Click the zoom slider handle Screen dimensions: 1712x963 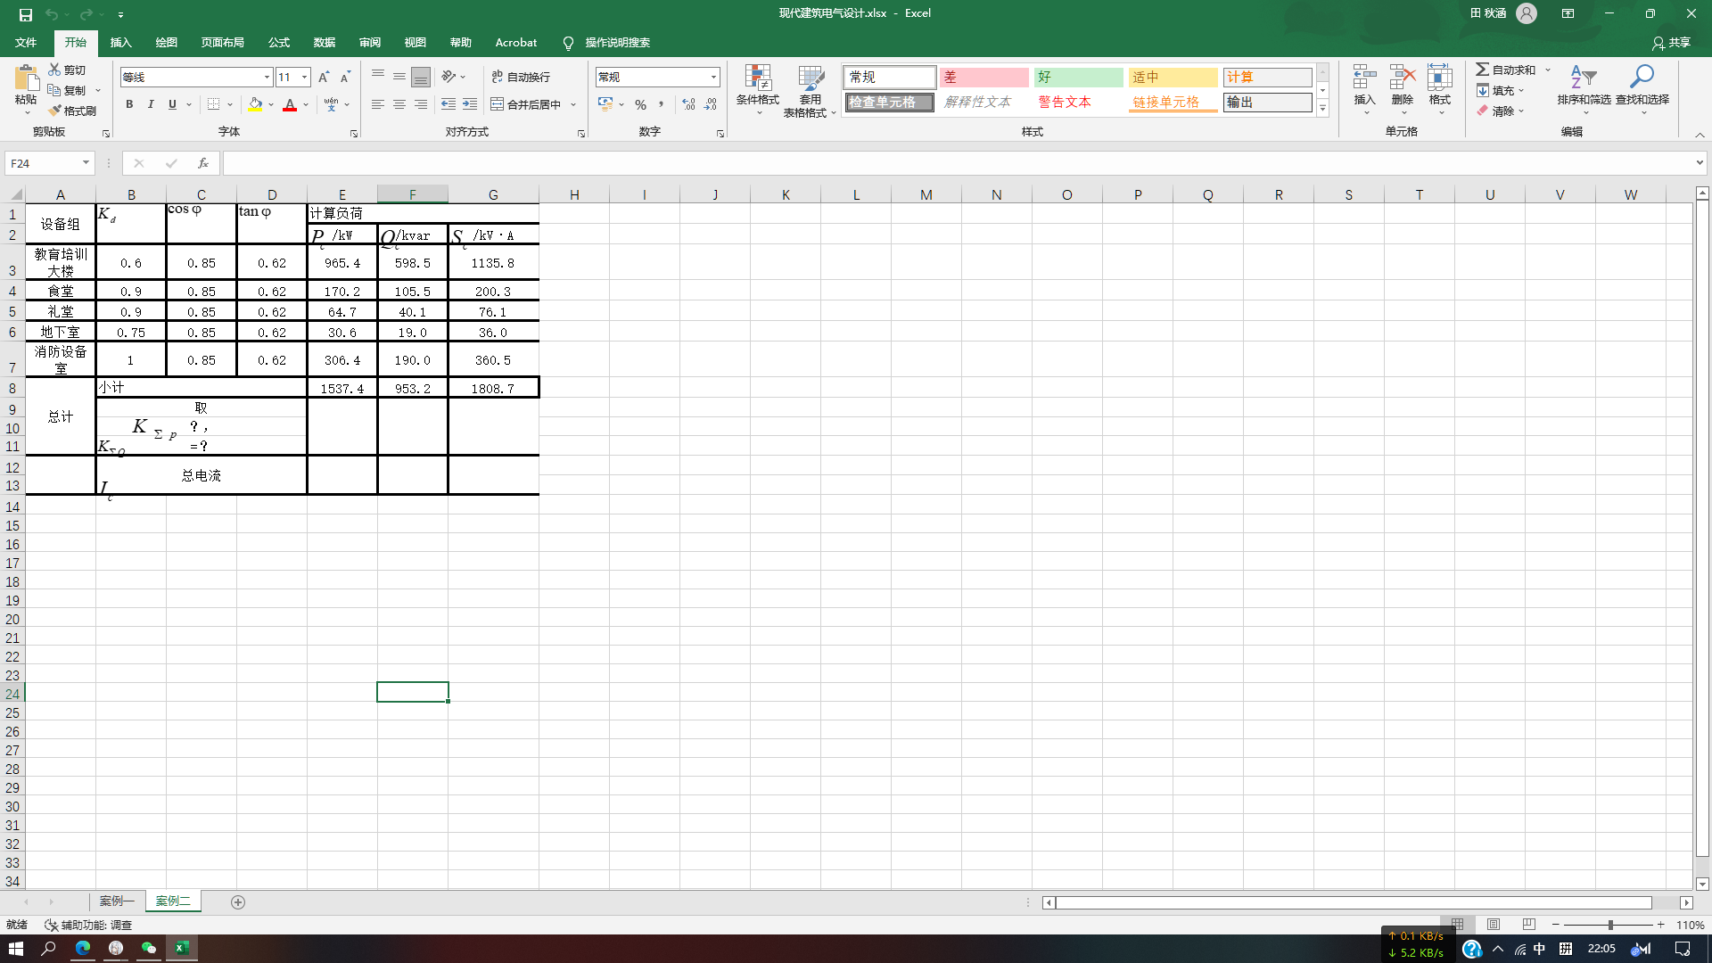tap(1610, 925)
